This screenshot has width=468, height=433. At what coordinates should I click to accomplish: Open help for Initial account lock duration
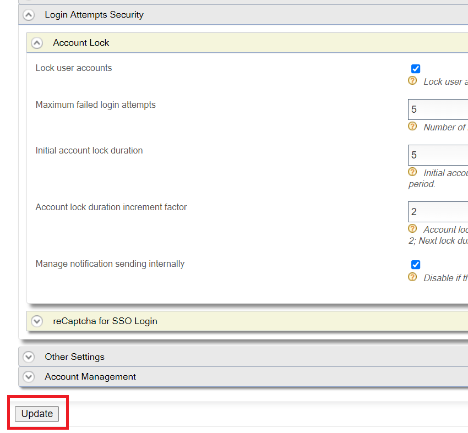412,171
